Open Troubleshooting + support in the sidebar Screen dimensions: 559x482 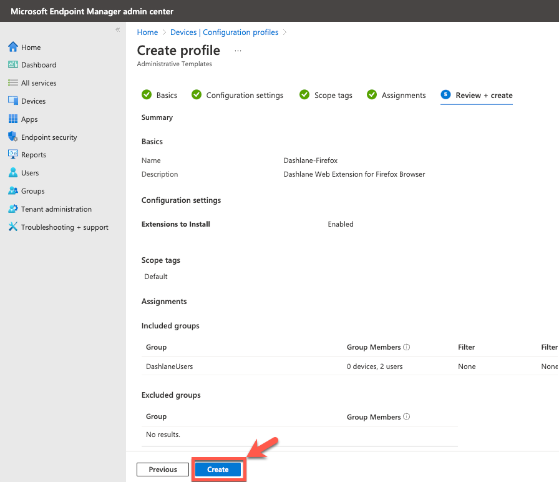(x=64, y=227)
